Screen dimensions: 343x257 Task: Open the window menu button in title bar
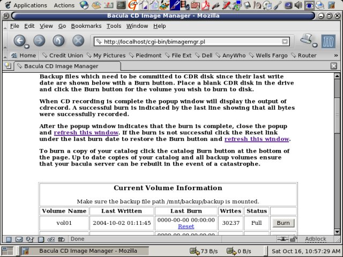pyautogui.click(x=6, y=16)
